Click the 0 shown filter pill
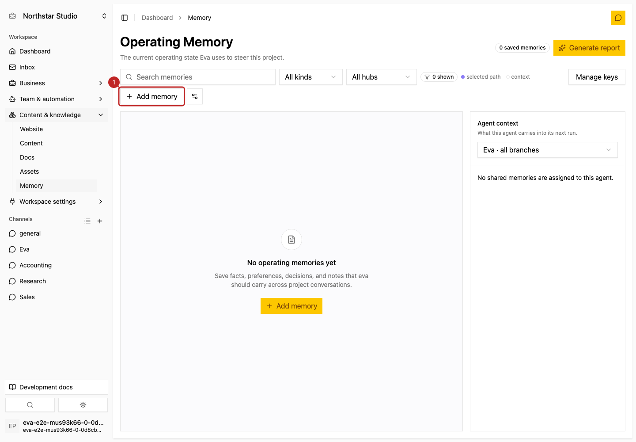 439,77
